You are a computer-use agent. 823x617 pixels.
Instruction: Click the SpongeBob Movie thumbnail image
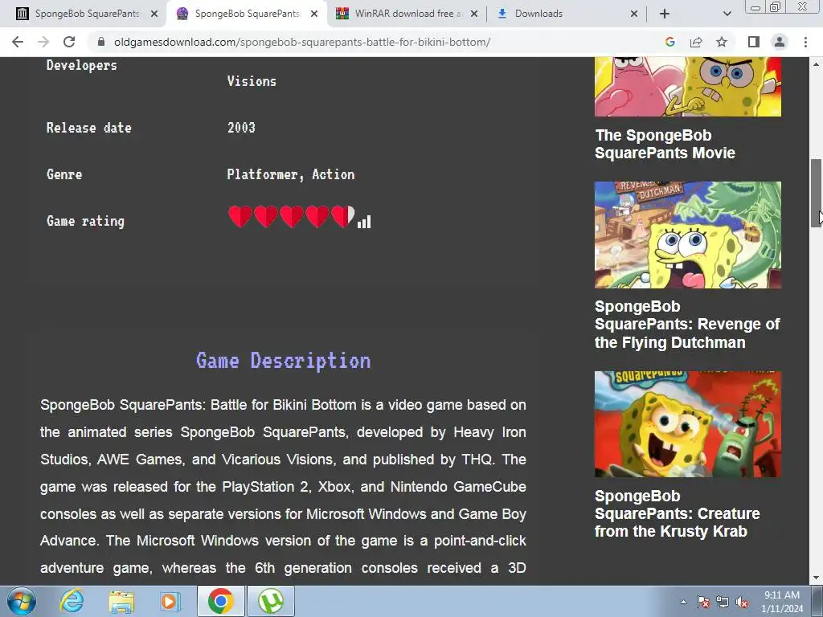[688, 87]
